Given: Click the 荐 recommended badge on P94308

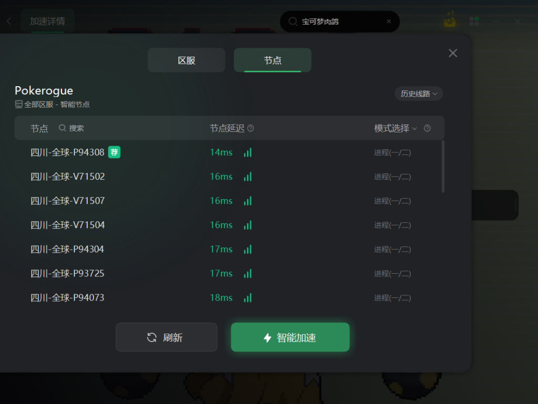Looking at the screenshot, I should click(114, 152).
